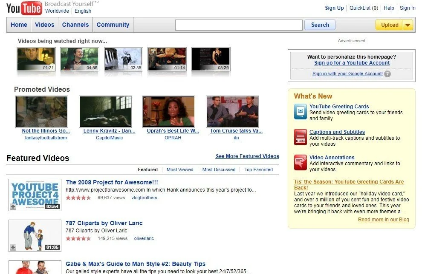Switch to Top Favorited videos

258,169
